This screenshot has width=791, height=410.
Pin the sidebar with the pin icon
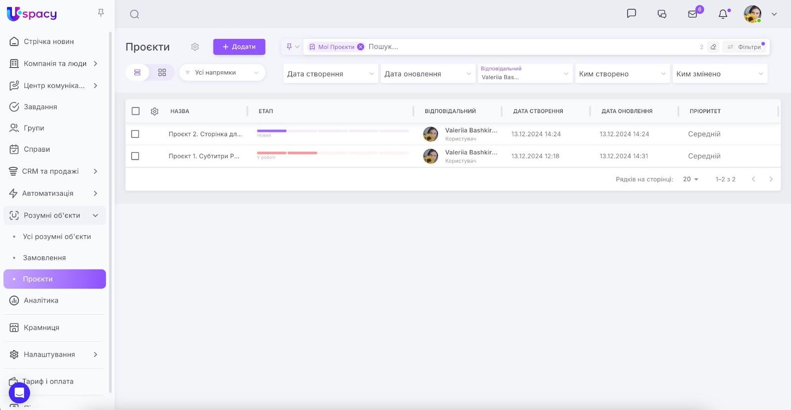101,13
